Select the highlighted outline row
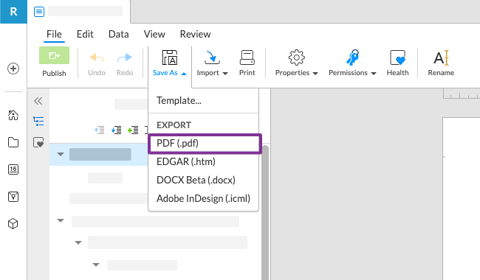 point(99,155)
